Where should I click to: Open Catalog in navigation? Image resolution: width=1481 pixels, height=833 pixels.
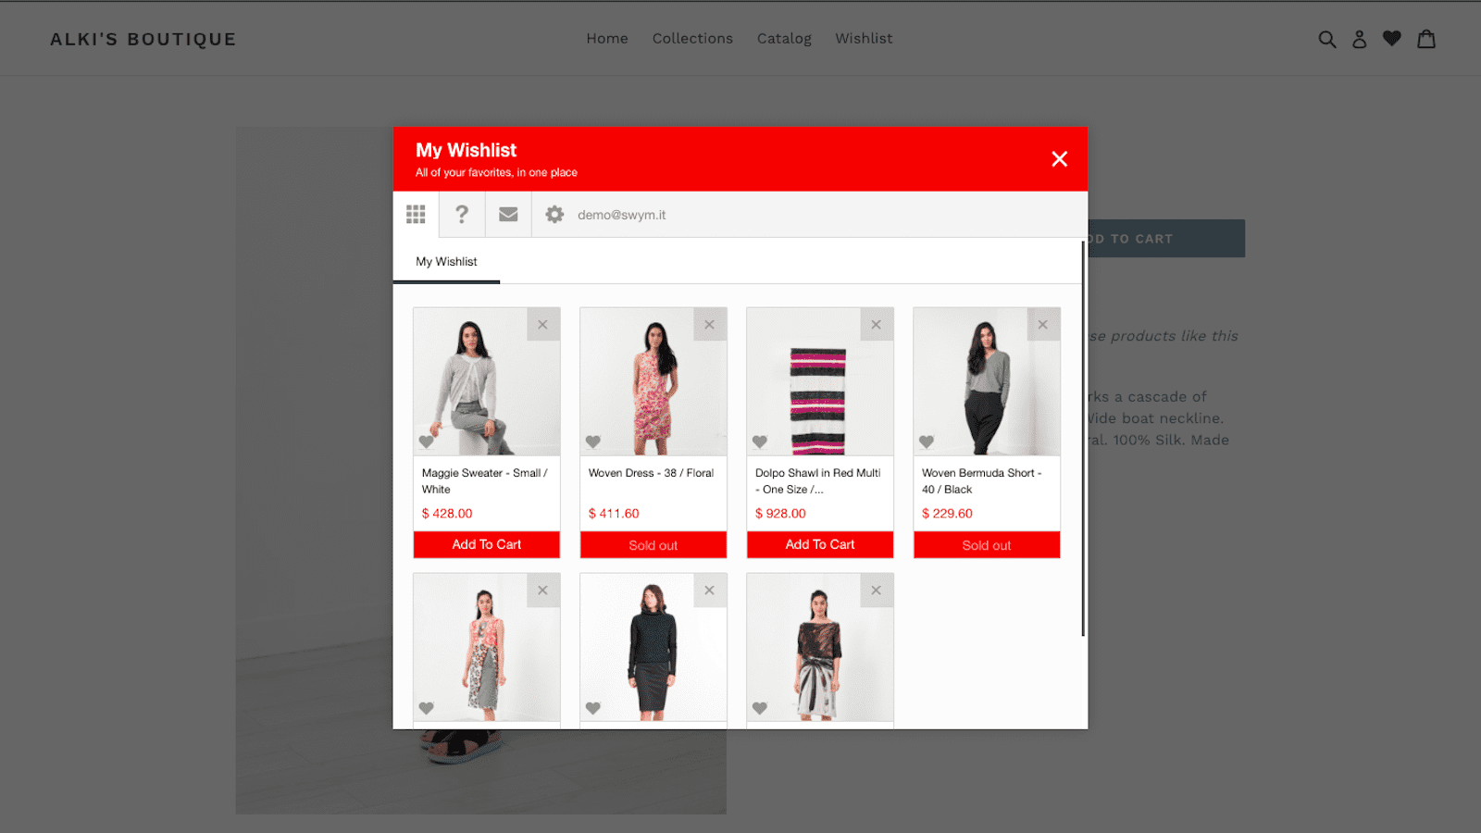784,39
